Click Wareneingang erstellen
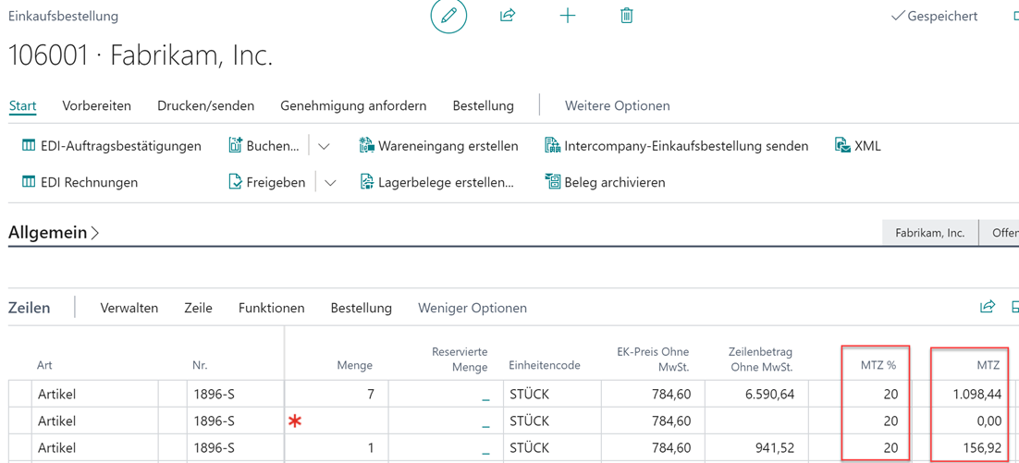The image size is (1019, 463). (x=438, y=146)
